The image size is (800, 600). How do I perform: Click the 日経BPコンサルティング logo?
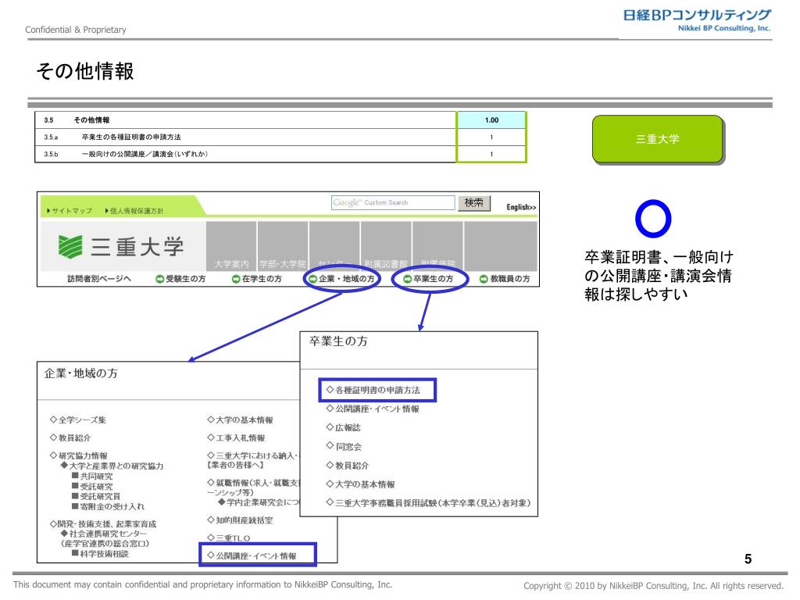coord(697,20)
